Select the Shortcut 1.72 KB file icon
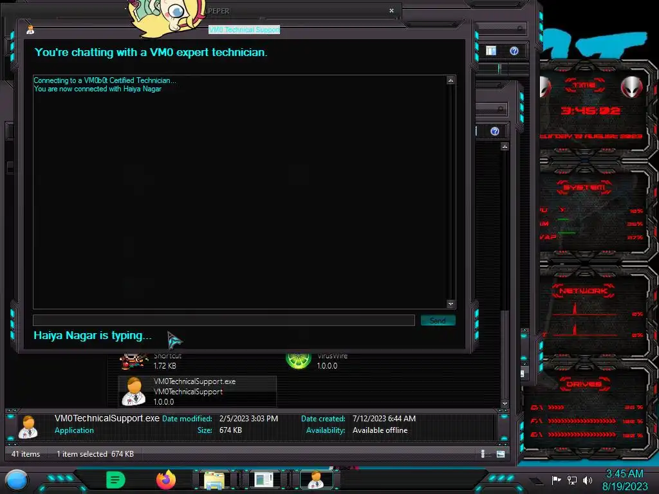The height and width of the screenshot is (494, 659). click(x=134, y=361)
